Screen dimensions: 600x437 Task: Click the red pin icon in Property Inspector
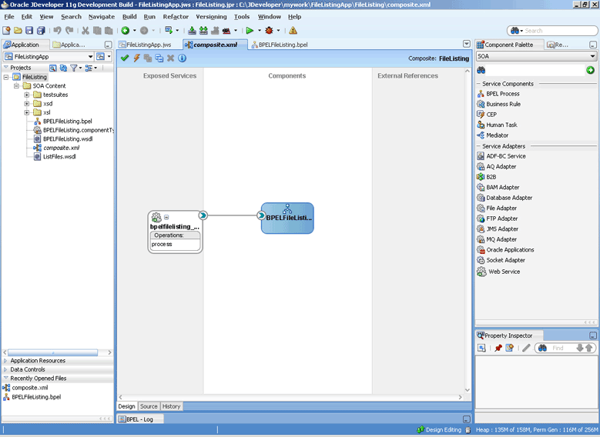coord(498,348)
